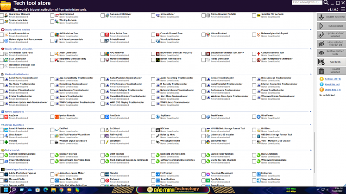
Task: Click the Iperius Remote icon
Action: coord(57,117)
